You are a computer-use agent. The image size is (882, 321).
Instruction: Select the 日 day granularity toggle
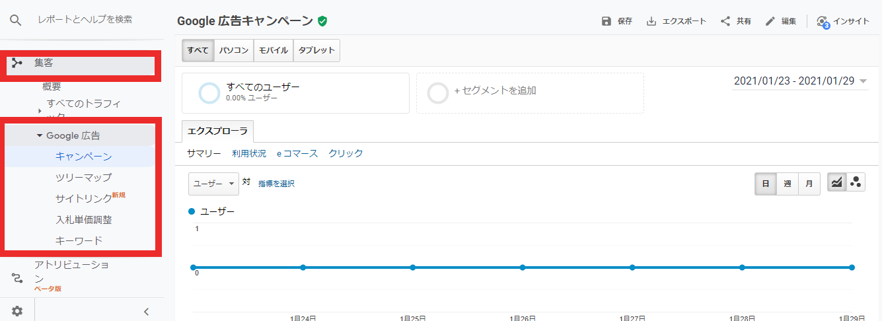click(766, 184)
